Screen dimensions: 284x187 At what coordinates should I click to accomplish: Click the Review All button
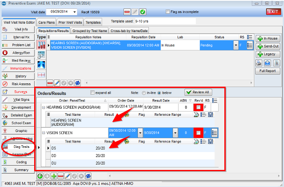coord(198,92)
